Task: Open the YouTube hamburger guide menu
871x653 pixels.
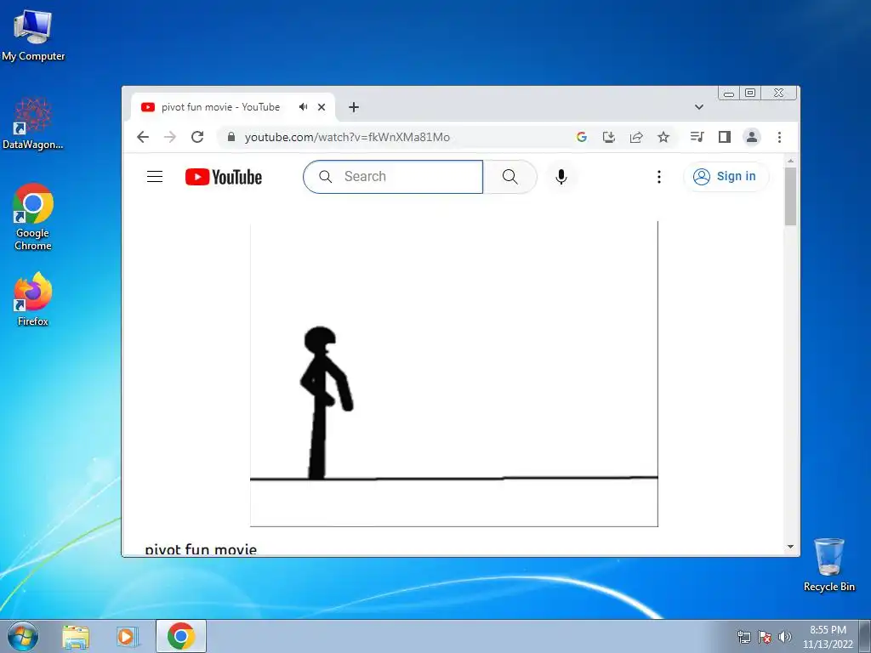Action: [x=155, y=177]
